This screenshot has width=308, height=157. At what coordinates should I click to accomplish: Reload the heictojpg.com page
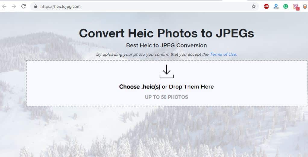(24, 6)
